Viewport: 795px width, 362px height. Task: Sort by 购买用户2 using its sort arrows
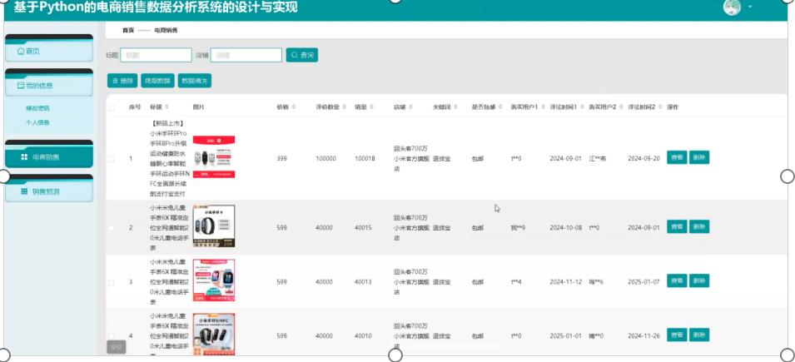[622, 107]
